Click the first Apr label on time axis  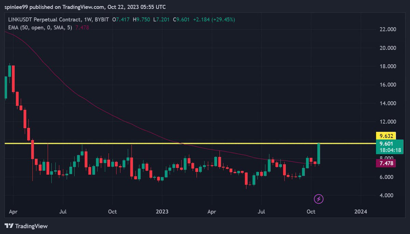pyautogui.click(x=13, y=212)
